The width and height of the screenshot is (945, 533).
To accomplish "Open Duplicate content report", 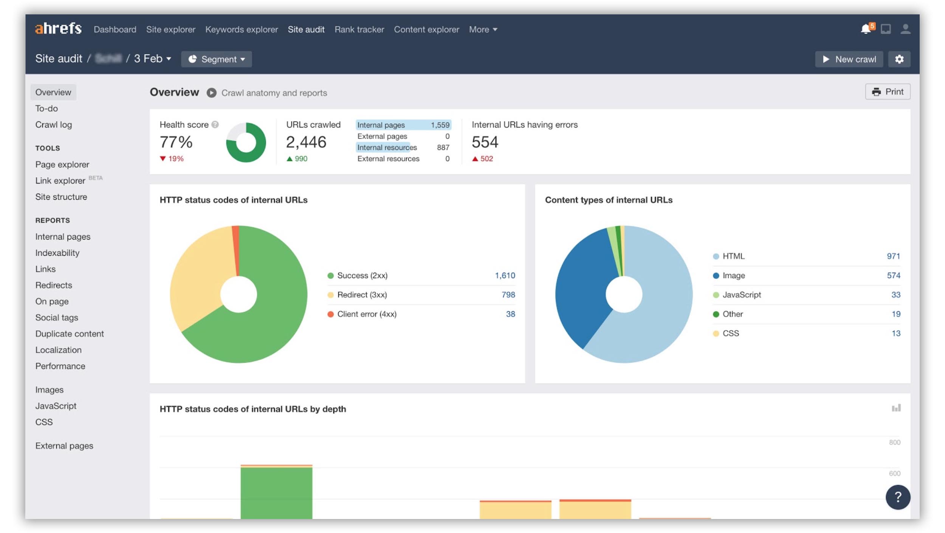I will pos(70,334).
